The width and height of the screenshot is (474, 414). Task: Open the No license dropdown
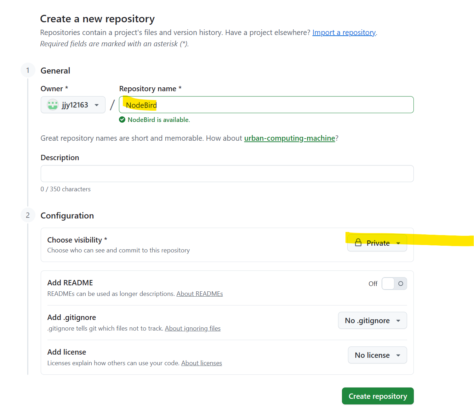(377, 355)
